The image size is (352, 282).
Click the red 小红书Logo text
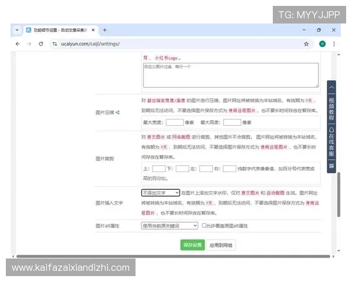[166, 58]
